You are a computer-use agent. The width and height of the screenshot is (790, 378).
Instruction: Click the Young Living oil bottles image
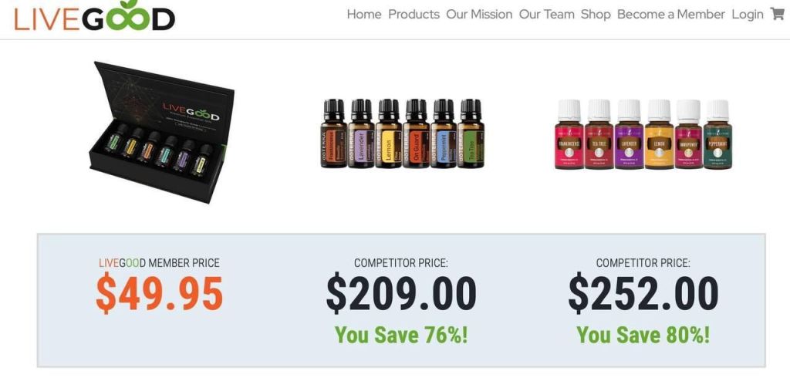643,134
